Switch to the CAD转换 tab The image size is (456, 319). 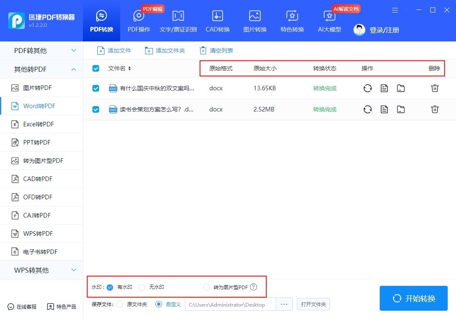(217, 21)
